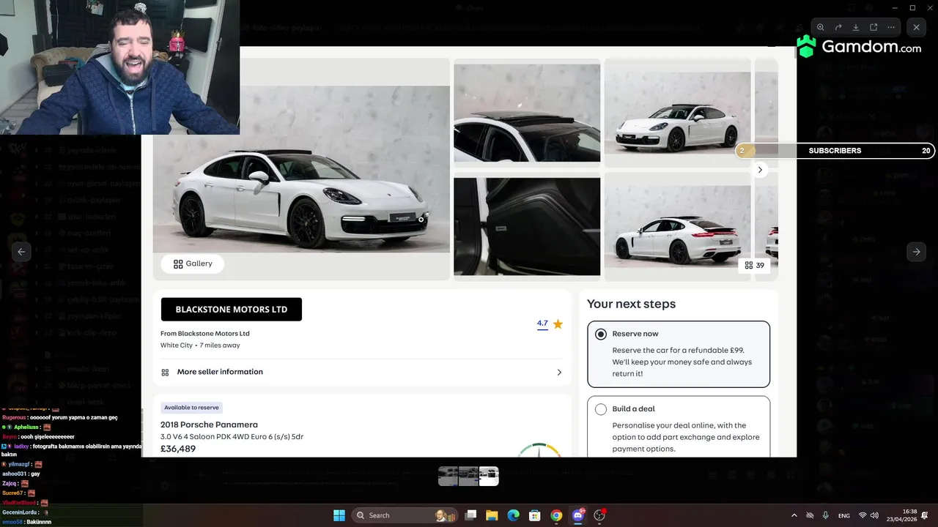
Task: Select the Build a deal radio button
Action: (x=601, y=409)
